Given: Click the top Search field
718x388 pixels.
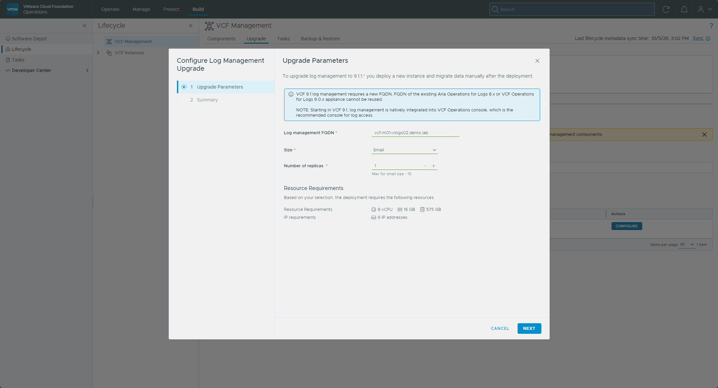Looking at the screenshot, I should pos(572,9).
